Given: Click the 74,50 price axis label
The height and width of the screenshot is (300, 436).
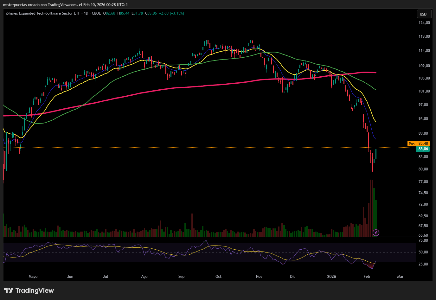Looking at the screenshot, I should point(423,193).
